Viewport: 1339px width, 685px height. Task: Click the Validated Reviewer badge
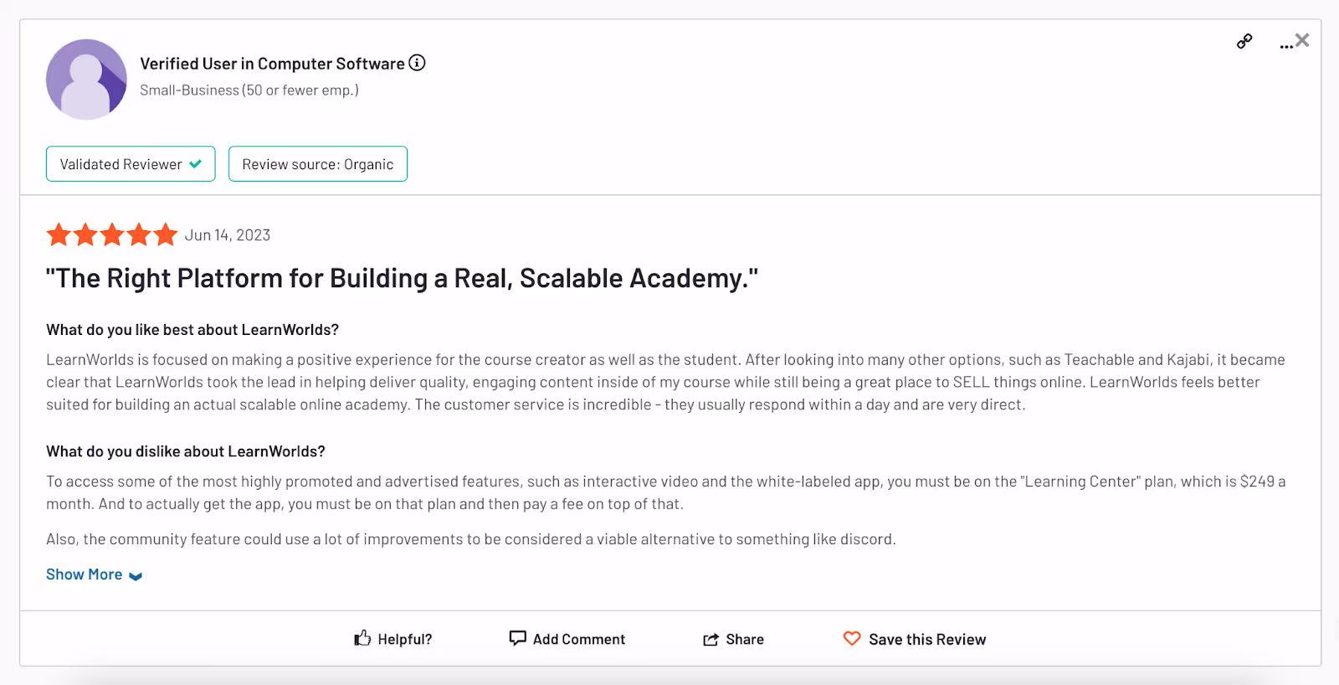(131, 164)
